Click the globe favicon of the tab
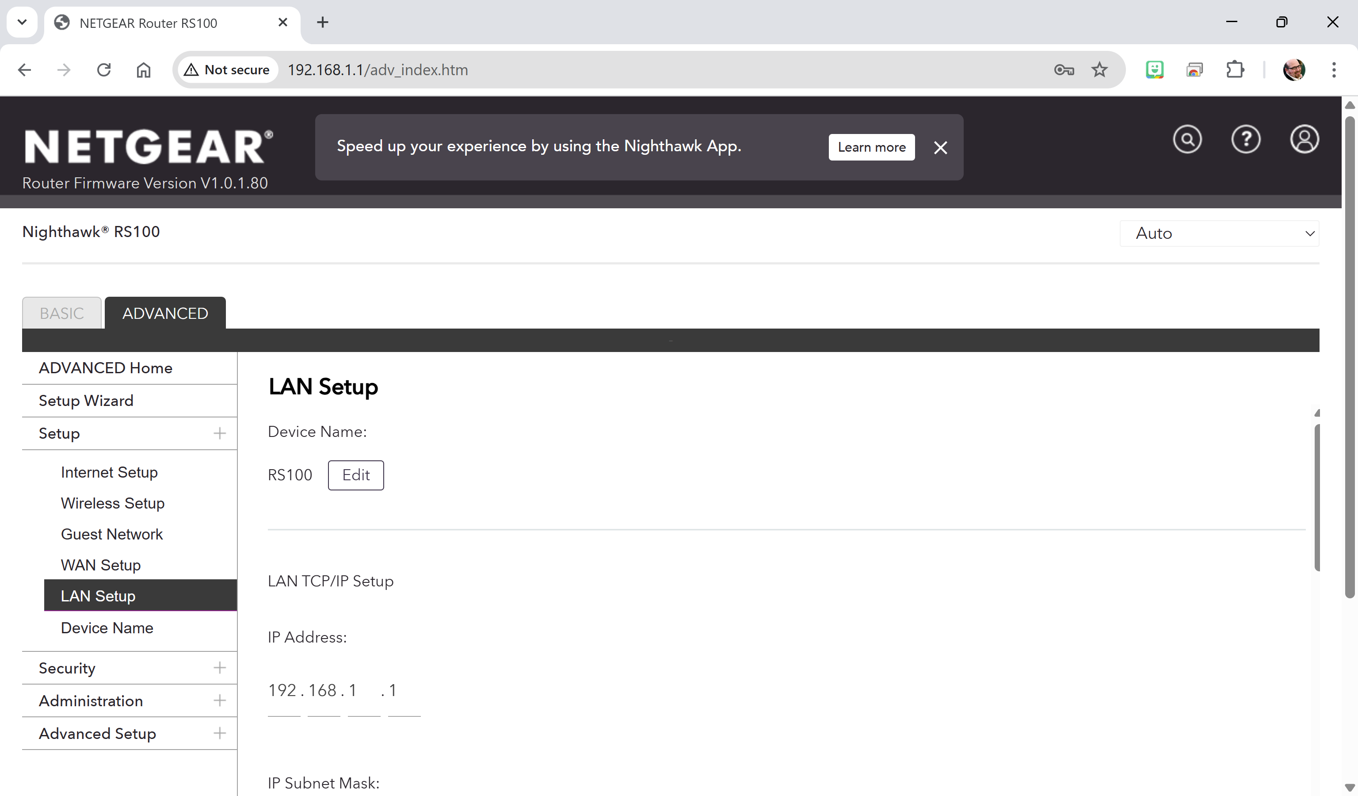This screenshot has width=1358, height=796. click(62, 22)
